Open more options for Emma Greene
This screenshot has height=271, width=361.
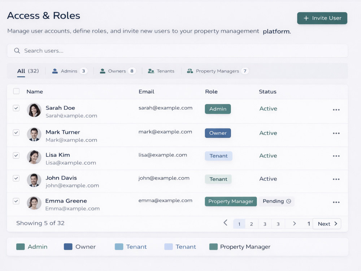(336, 202)
